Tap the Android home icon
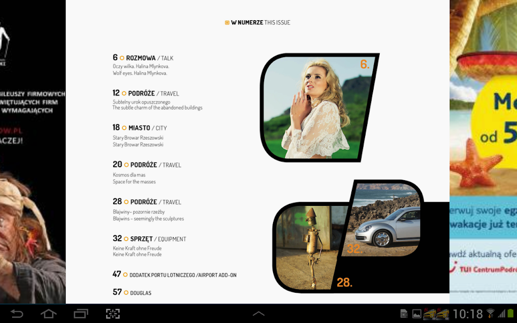 click(48, 313)
